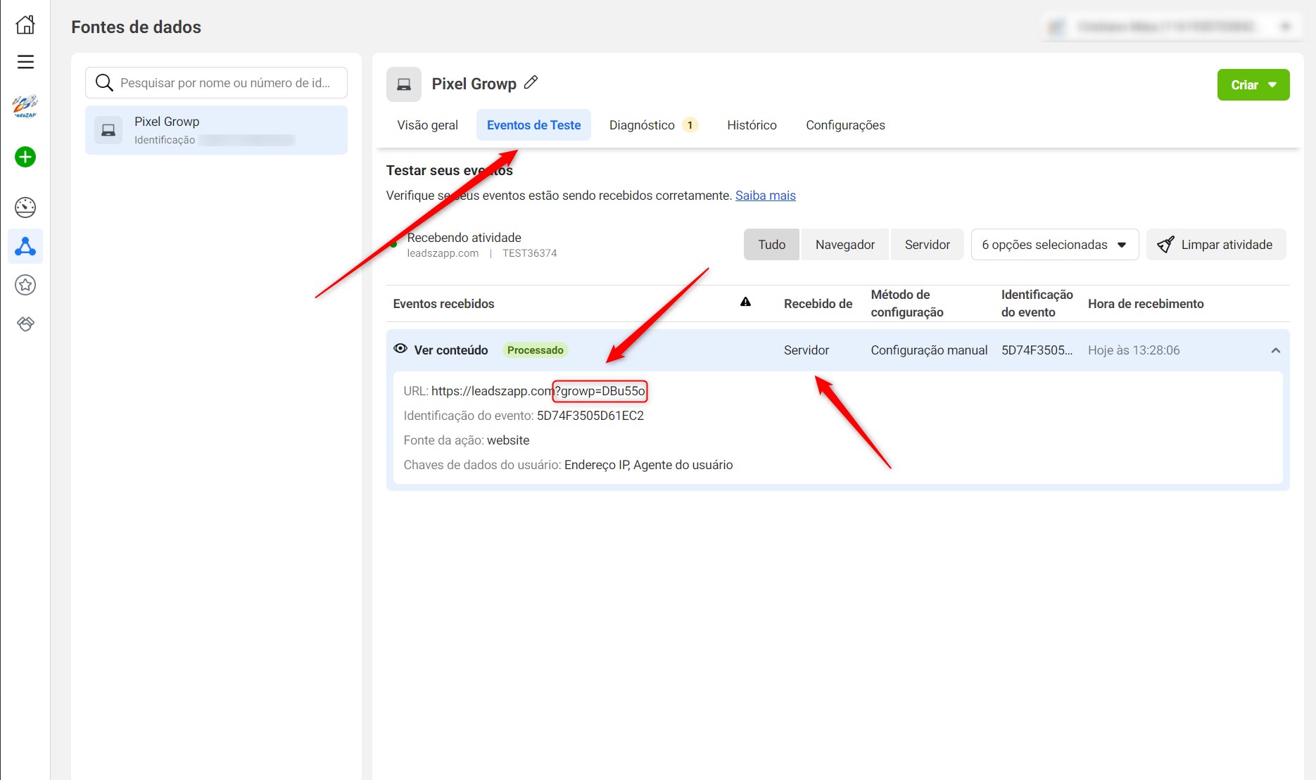Viewport: 1316px width, 780px height.
Task: Click the green plus add icon
Action: [25, 157]
